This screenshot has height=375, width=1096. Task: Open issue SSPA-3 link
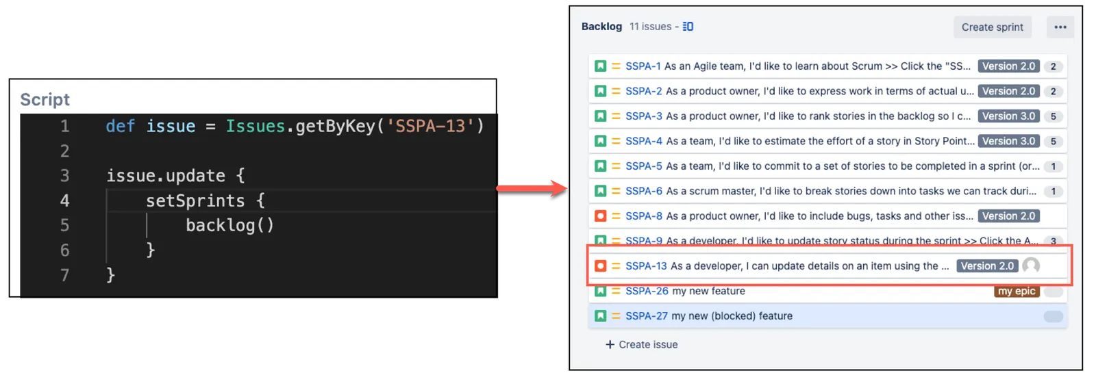coord(643,116)
